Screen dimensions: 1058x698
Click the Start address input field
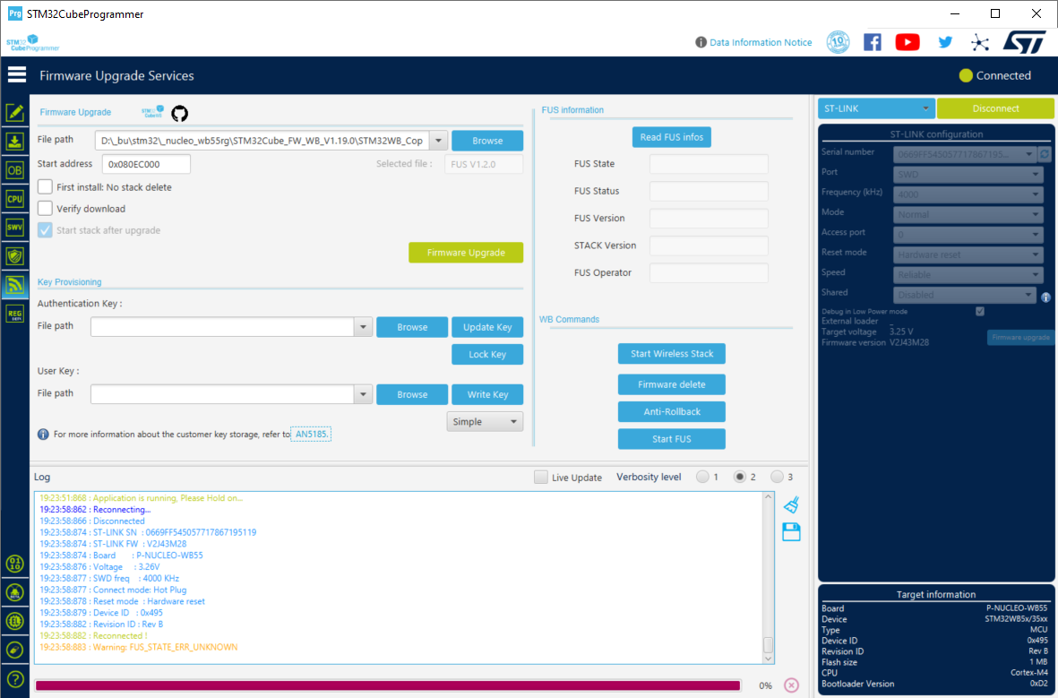[x=146, y=164]
